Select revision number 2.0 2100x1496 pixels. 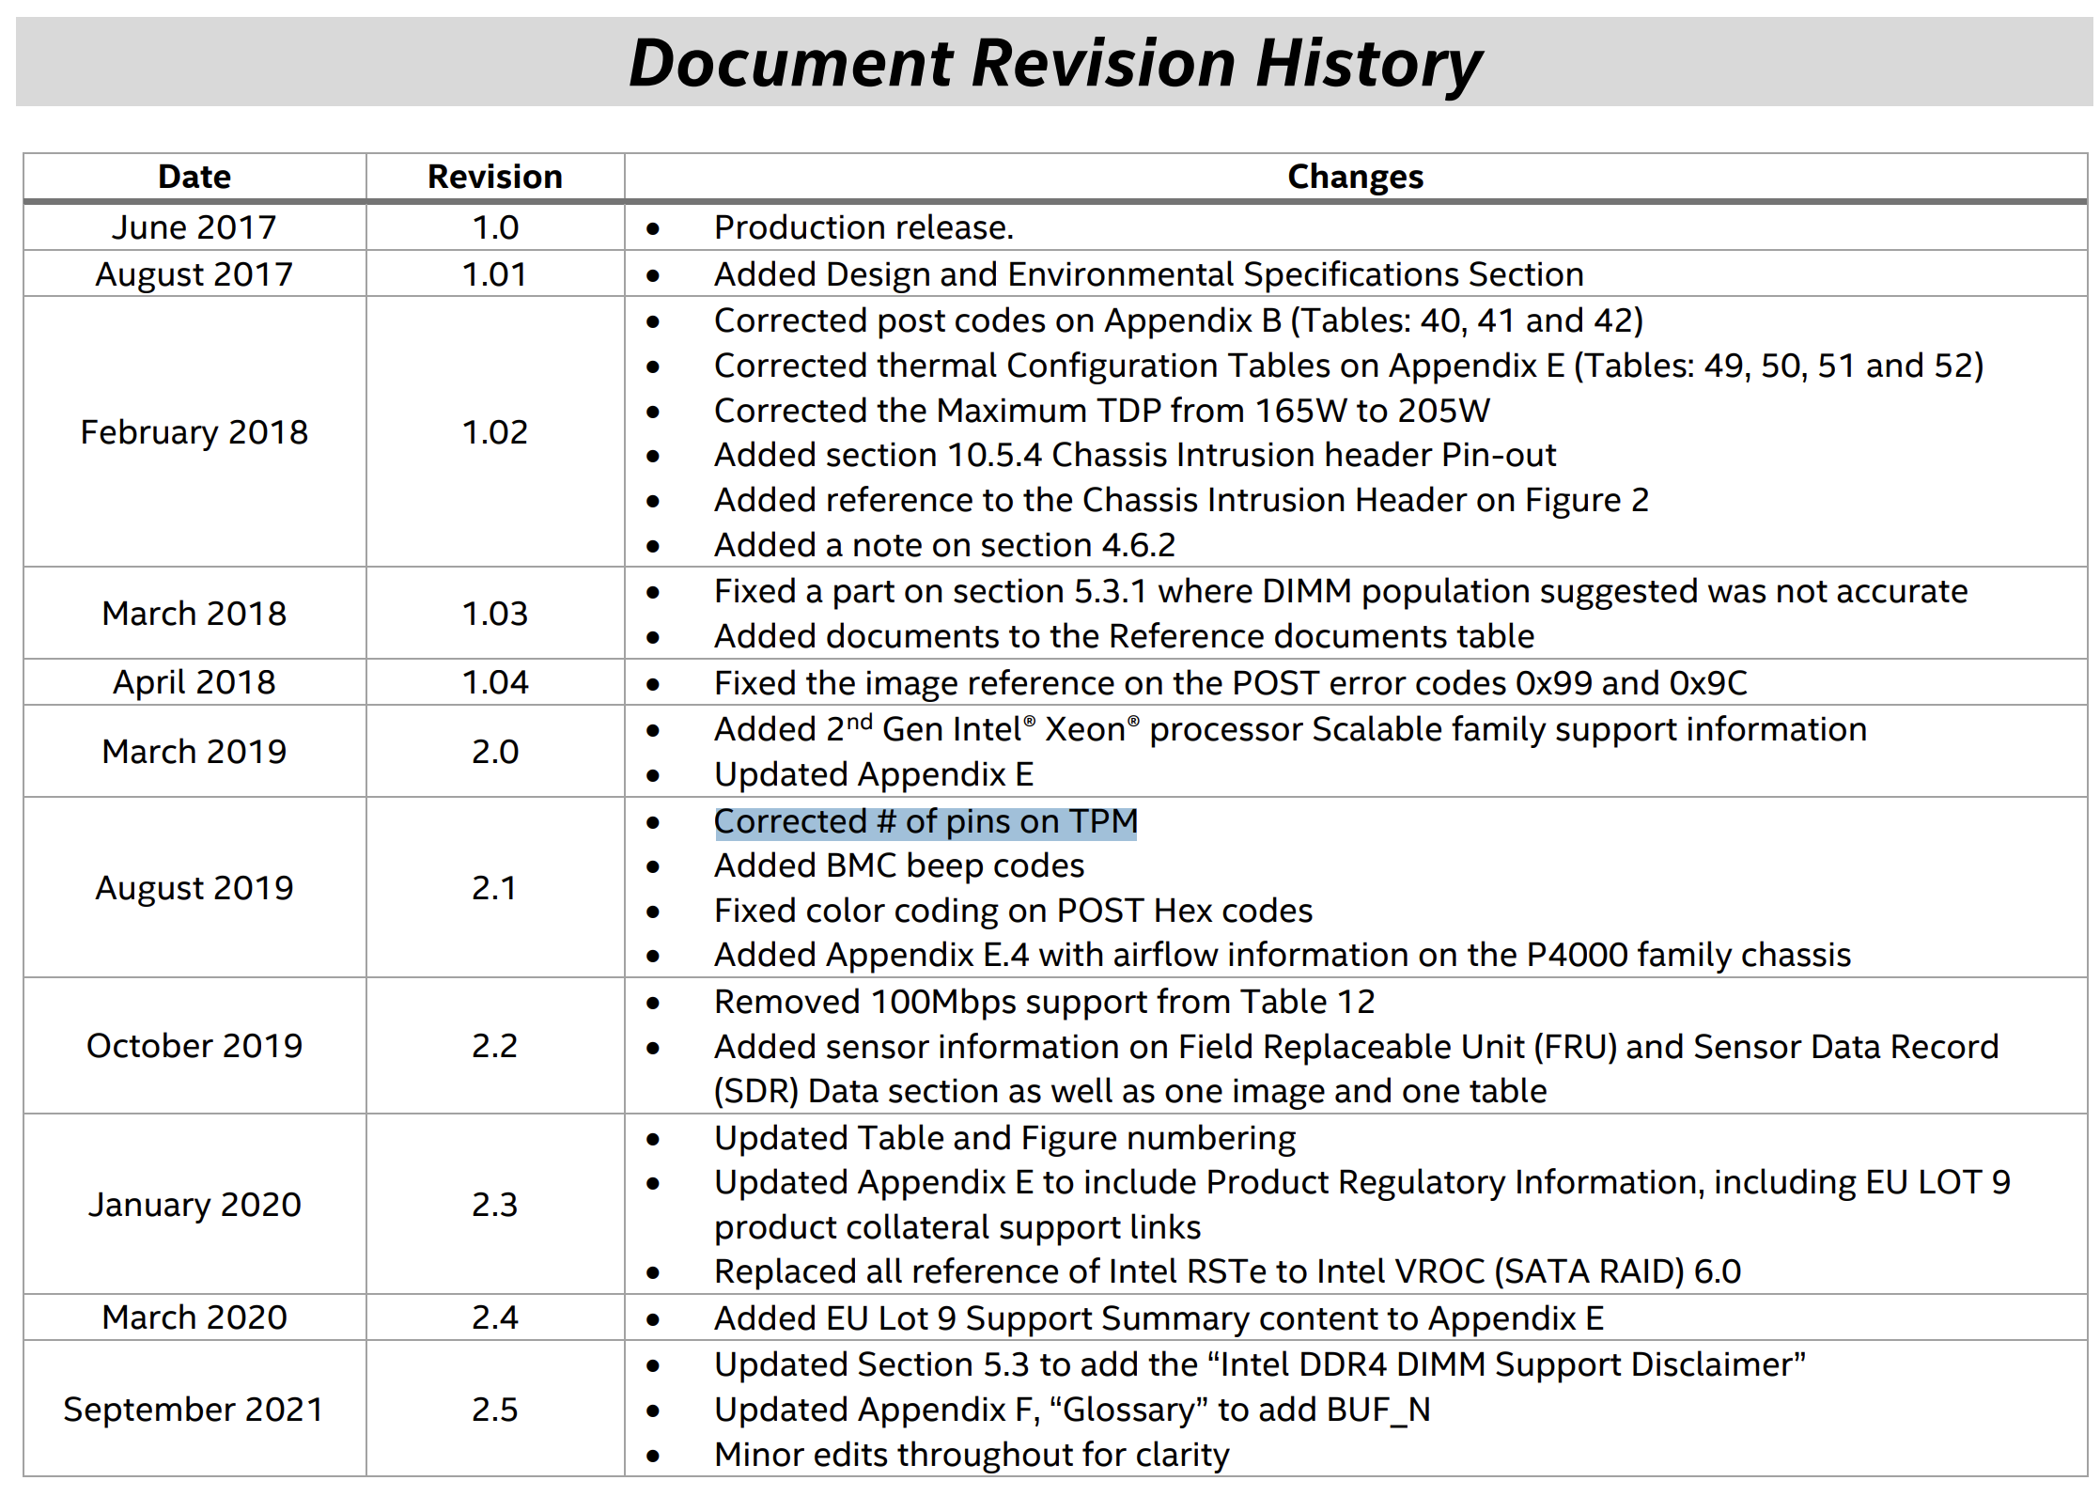pyautogui.click(x=495, y=752)
